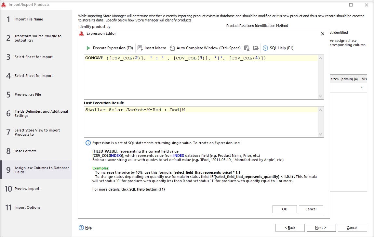374x237 pixels.
Task: Click the 'size> (admin) (4)' column header
Action: click(x=344, y=79)
